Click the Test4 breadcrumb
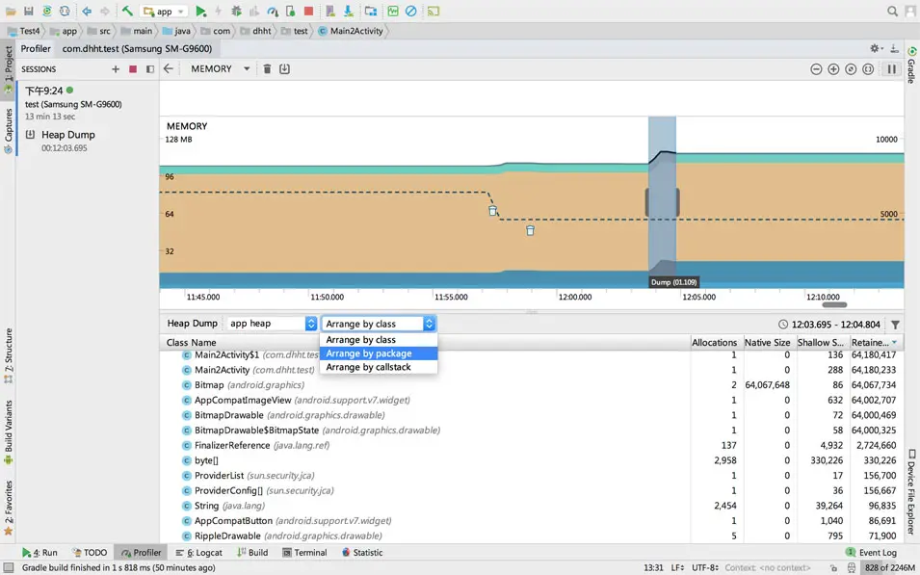Image resolution: width=920 pixels, height=575 pixels. tap(25, 31)
